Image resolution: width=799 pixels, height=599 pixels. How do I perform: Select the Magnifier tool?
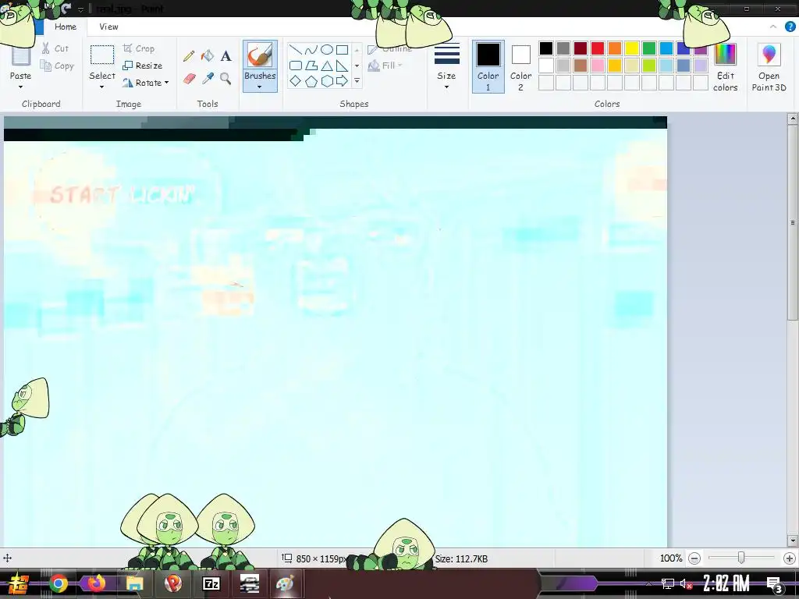pyautogui.click(x=225, y=79)
